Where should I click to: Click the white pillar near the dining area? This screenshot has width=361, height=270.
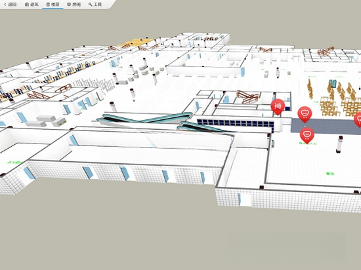click(x=339, y=144)
